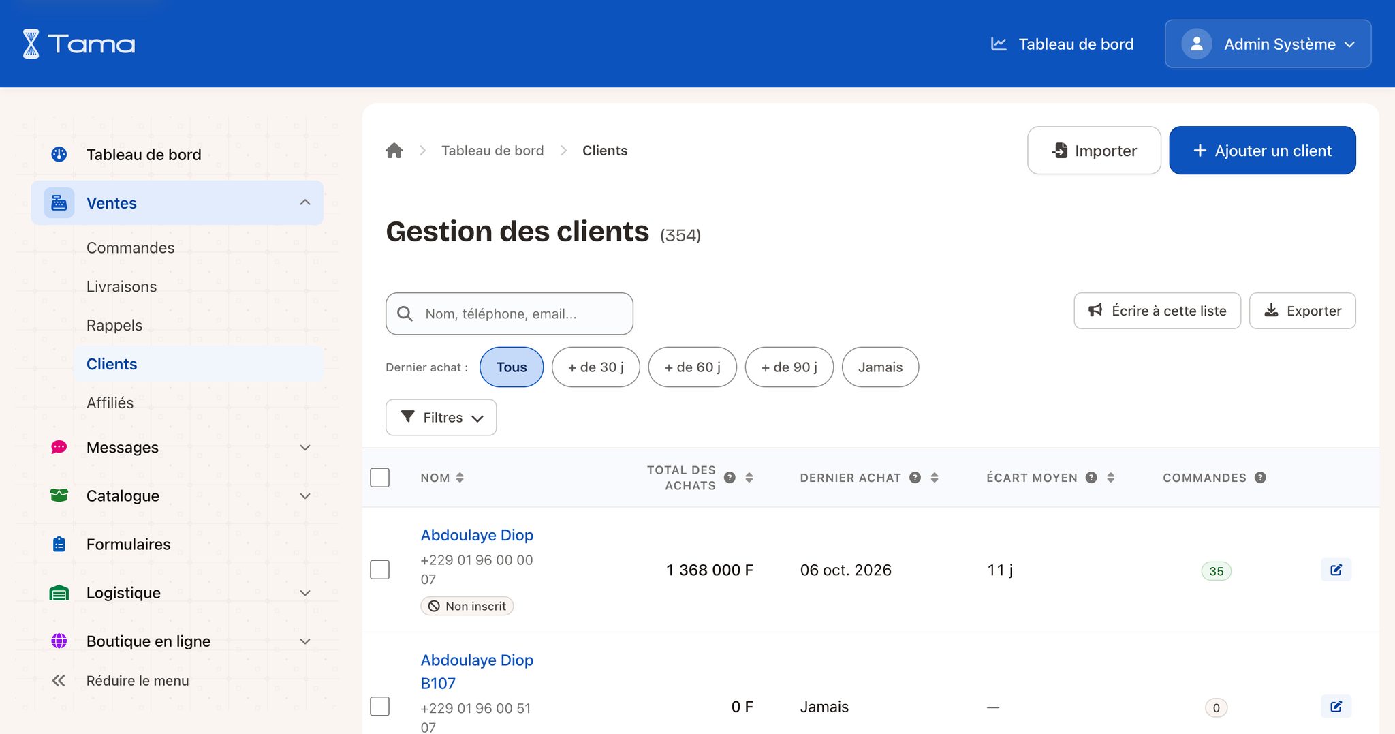Check the box for Abdoulaye Diop +229 01 96 00 00 07

[379, 569]
